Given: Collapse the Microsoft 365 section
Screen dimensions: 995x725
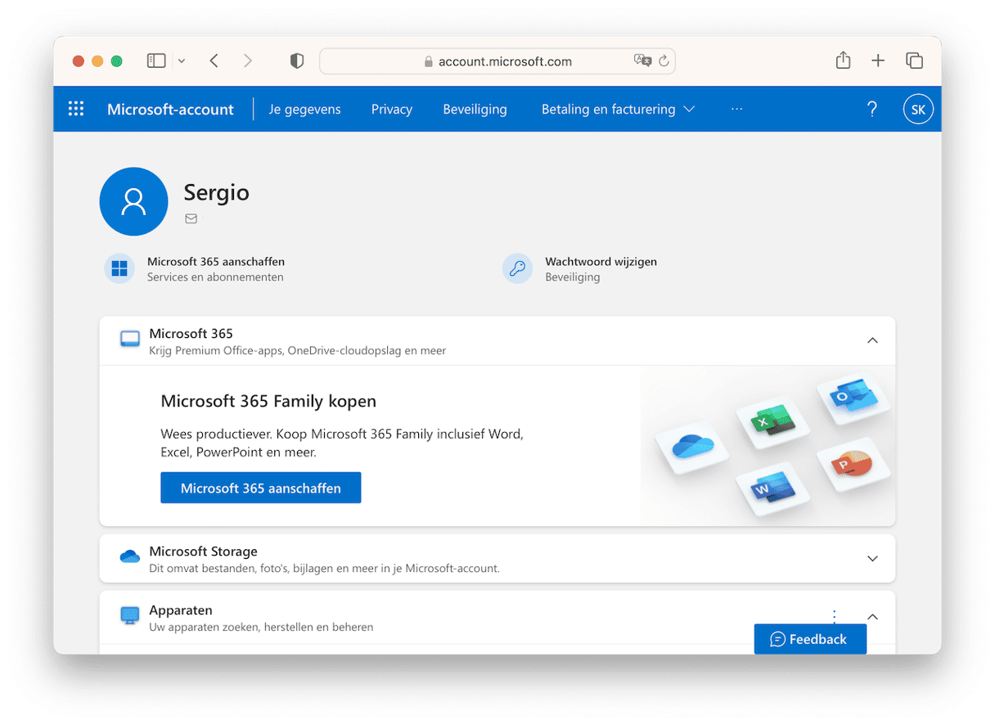Looking at the screenshot, I should (872, 340).
